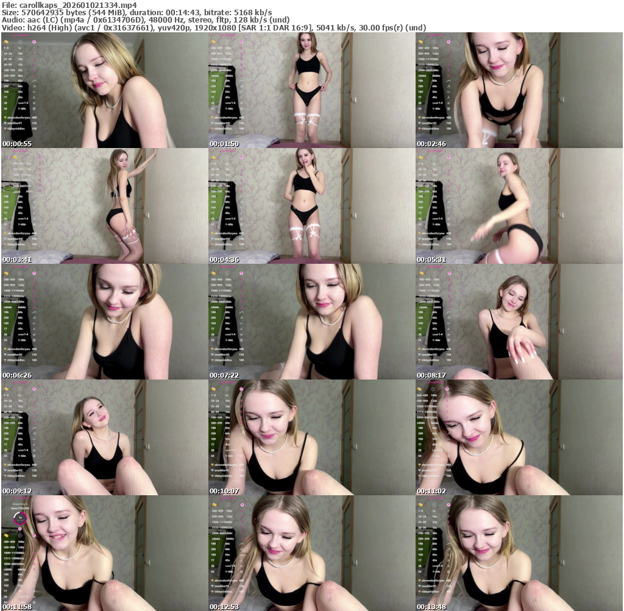Select the thumbnail frame at 00:11:02

519,437
